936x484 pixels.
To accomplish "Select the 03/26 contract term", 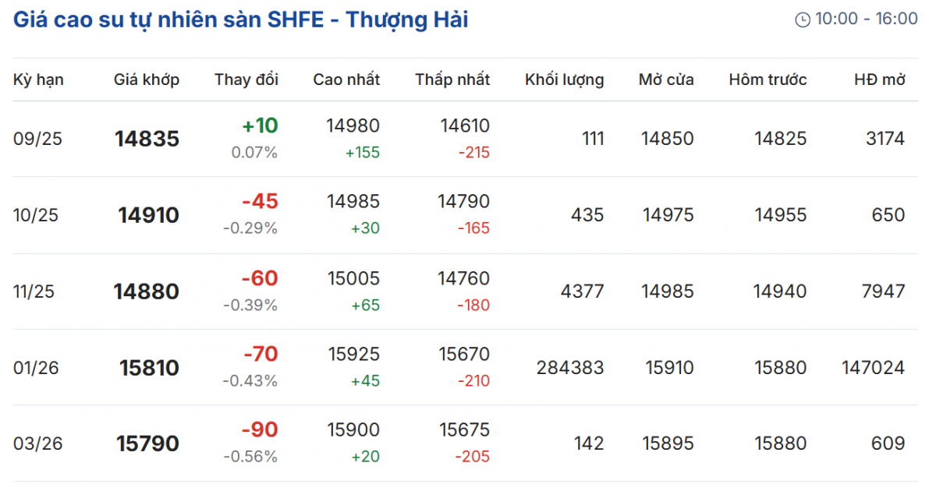I will tap(37, 444).
